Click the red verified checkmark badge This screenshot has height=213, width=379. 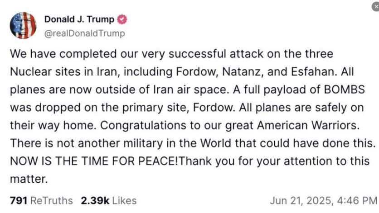122,19
